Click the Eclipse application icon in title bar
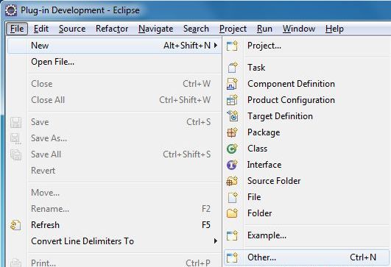The image size is (391, 267). [11, 10]
